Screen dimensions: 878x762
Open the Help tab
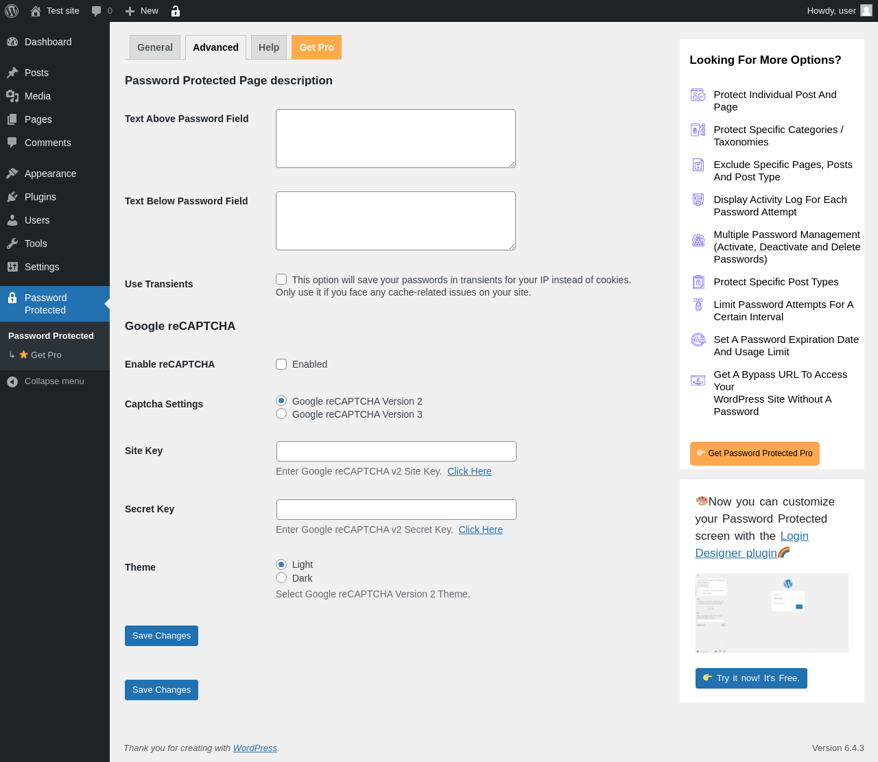[269, 47]
